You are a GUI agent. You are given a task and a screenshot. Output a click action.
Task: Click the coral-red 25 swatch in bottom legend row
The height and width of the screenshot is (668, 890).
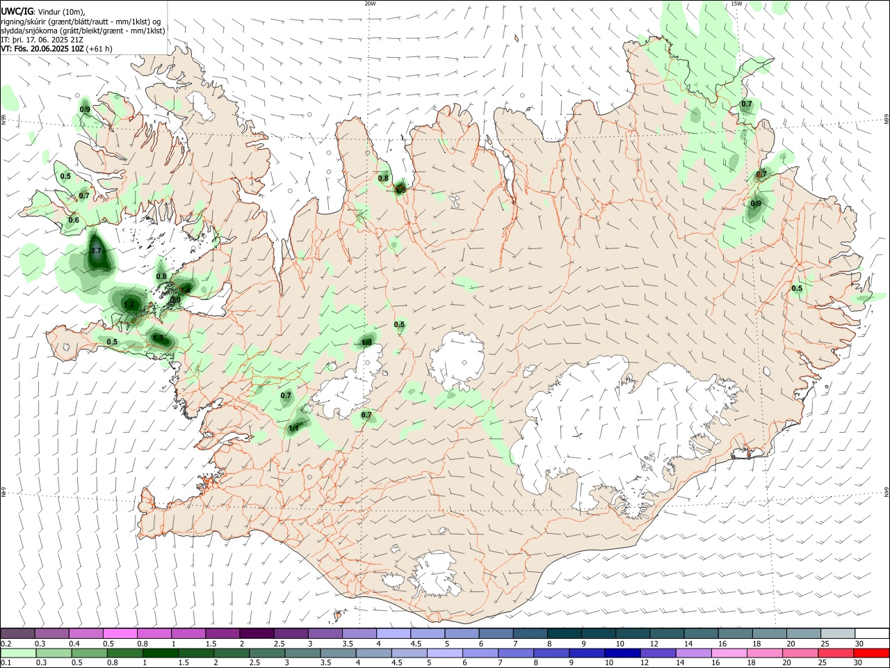835,653
